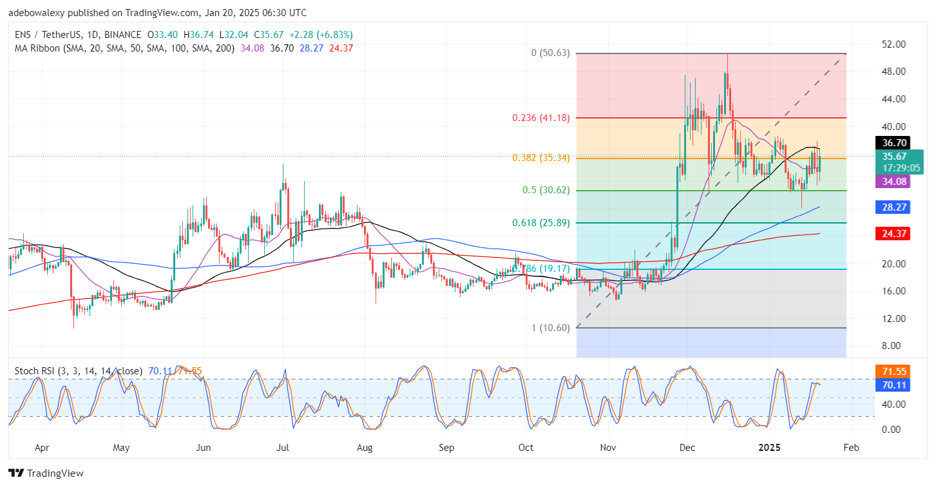Click the 0.236 (41.18) Fibonacci label
This screenshot has height=487, width=936.
pos(542,118)
